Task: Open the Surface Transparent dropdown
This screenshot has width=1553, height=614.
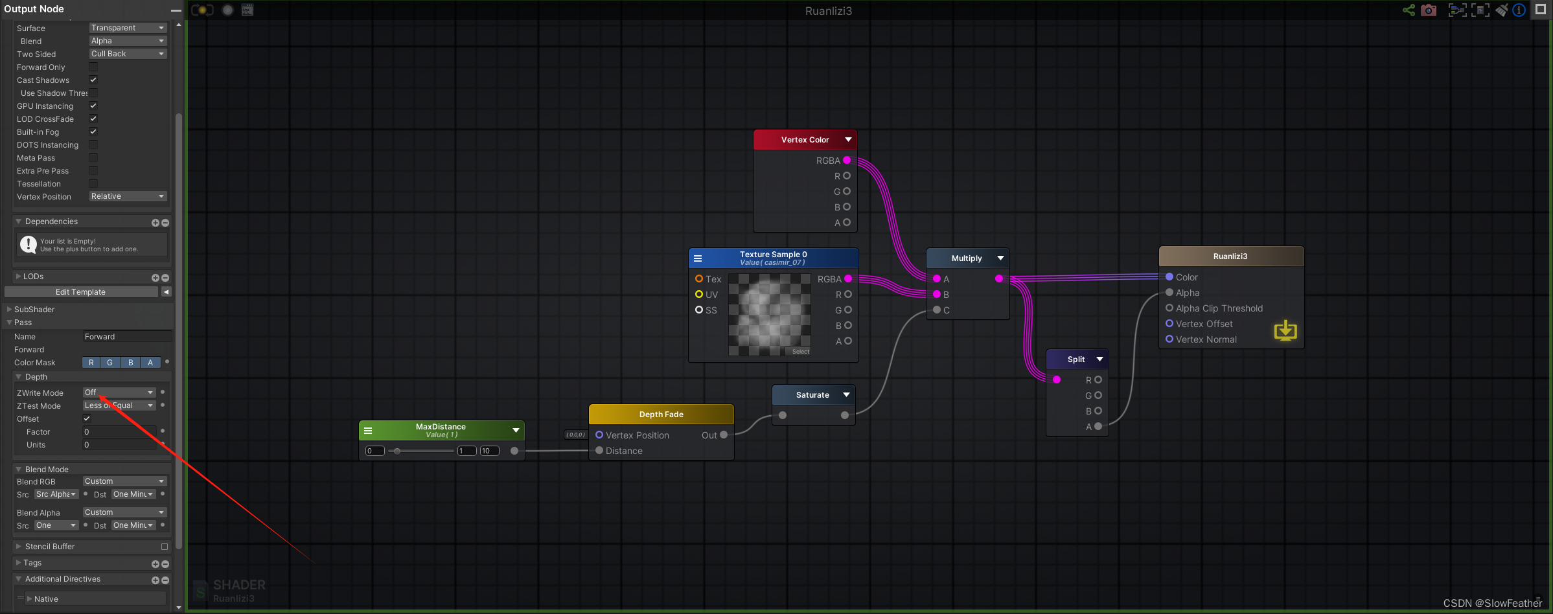Action: pyautogui.click(x=128, y=28)
